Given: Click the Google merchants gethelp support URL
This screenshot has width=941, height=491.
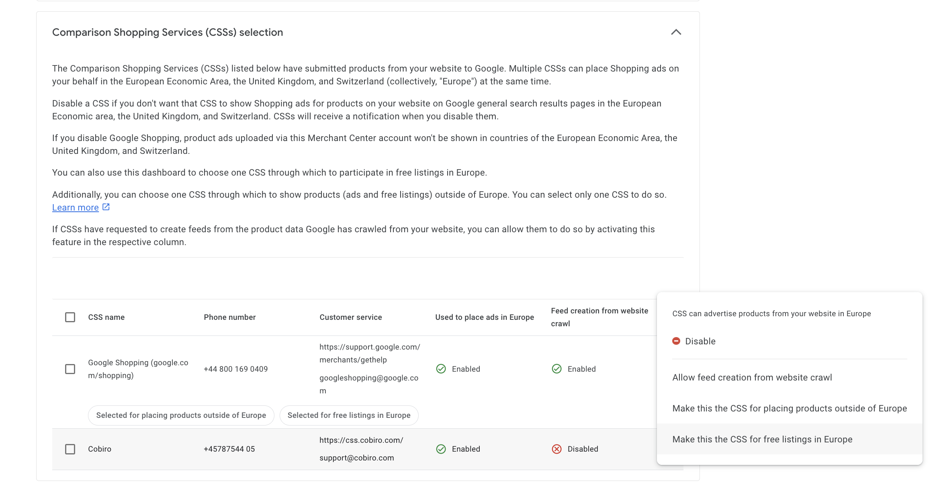Looking at the screenshot, I should [370, 353].
